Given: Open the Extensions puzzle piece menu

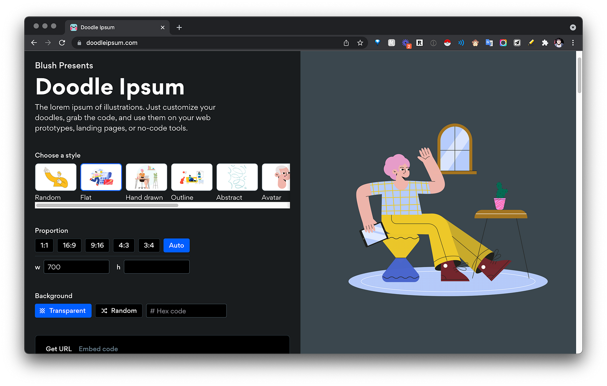Looking at the screenshot, I should tap(545, 42).
